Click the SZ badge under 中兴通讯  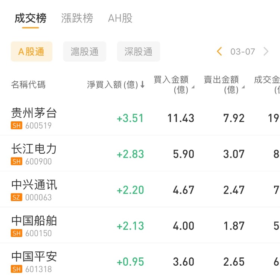click(x=16, y=197)
